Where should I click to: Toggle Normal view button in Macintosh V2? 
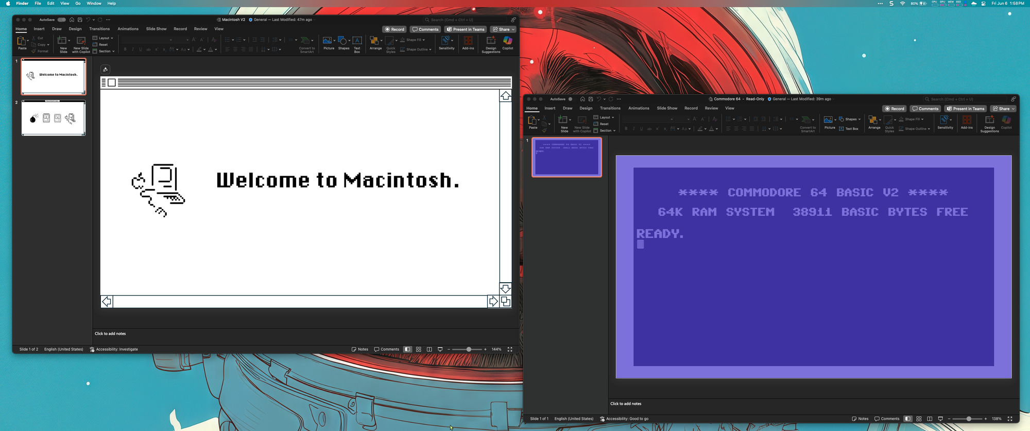[407, 349]
